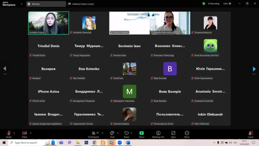Open the Chat panel
The width and height of the screenshot is (259, 146).
click(x=112, y=133)
